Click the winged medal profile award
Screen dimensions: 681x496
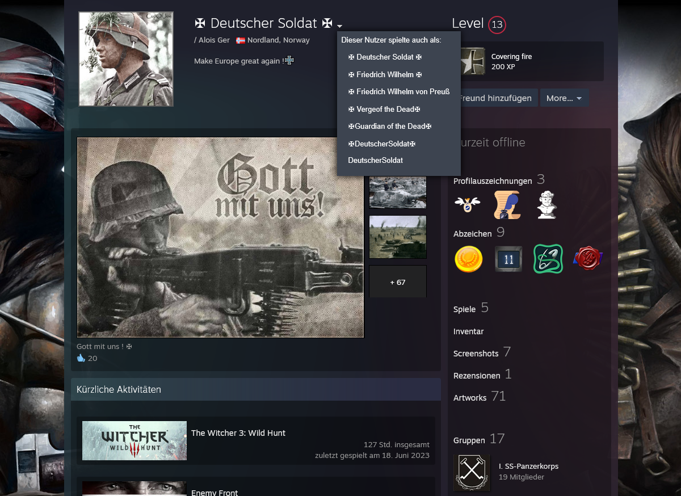pyautogui.click(x=467, y=205)
